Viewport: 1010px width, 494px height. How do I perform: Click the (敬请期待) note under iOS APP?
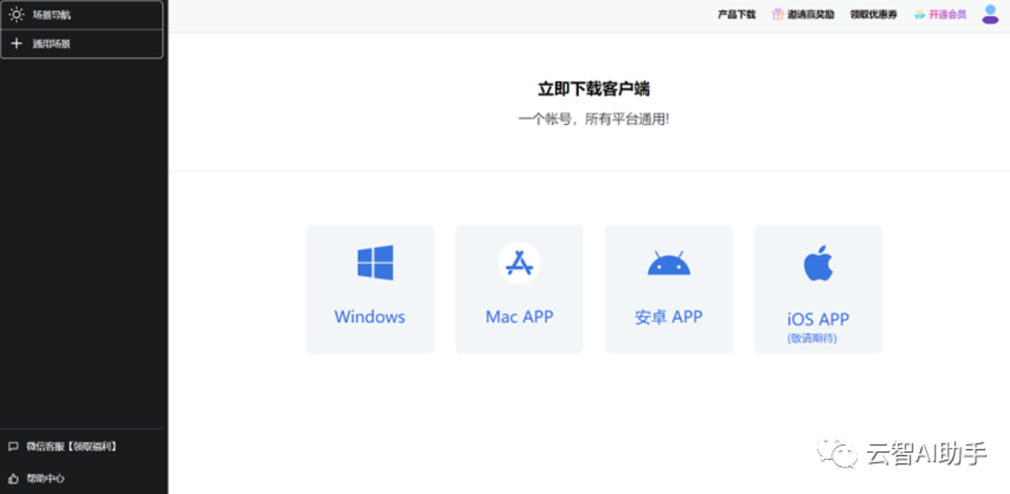[x=812, y=338]
